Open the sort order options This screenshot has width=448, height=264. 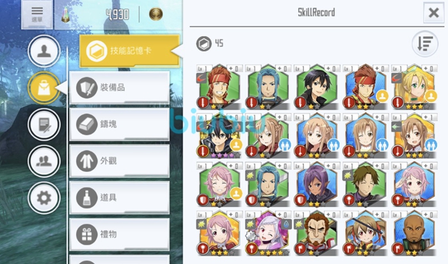point(425,43)
